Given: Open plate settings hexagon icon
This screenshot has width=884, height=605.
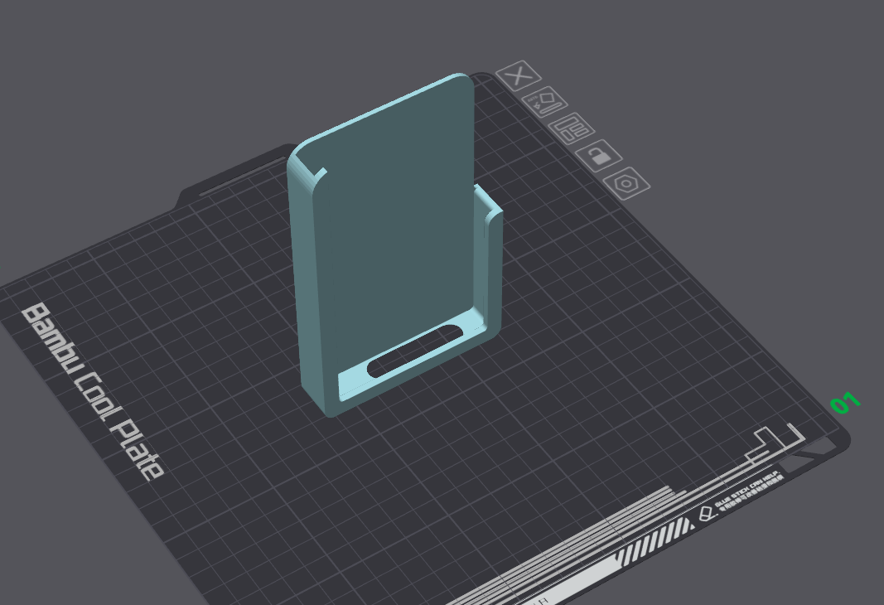Looking at the screenshot, I should click(626, 183).
